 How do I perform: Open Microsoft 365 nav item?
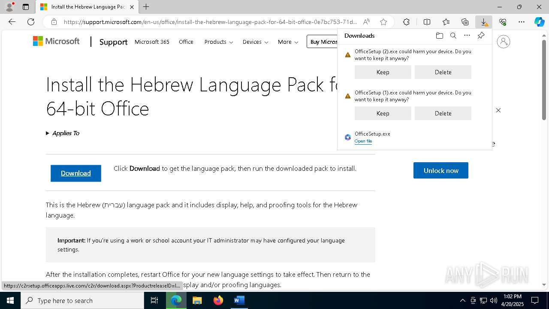coord(152,42)
